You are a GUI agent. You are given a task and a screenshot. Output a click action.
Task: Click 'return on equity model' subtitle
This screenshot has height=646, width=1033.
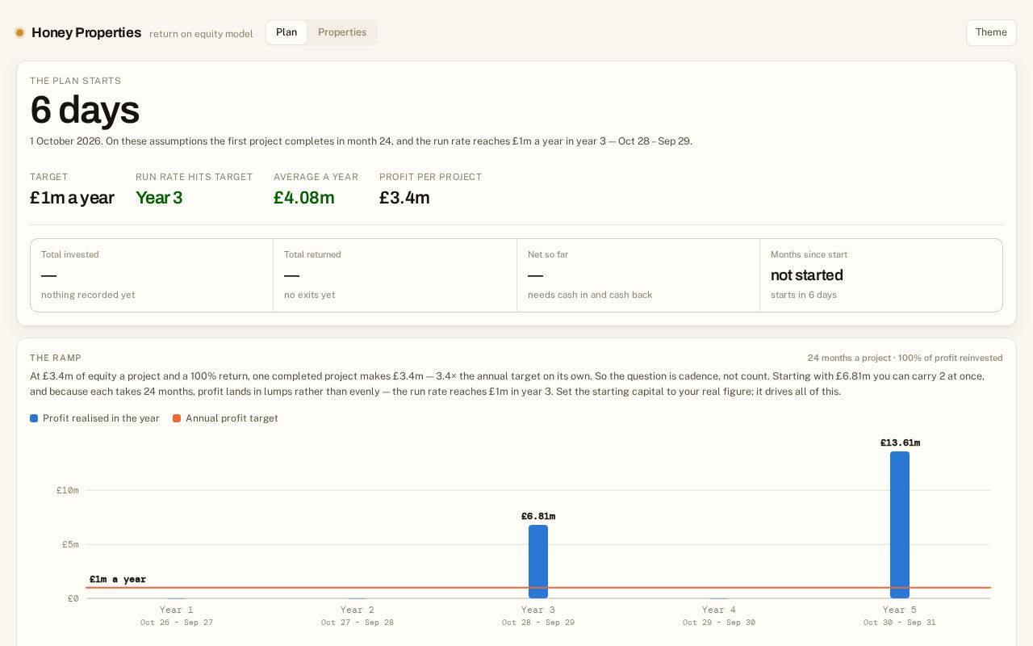tap(201, 34)
